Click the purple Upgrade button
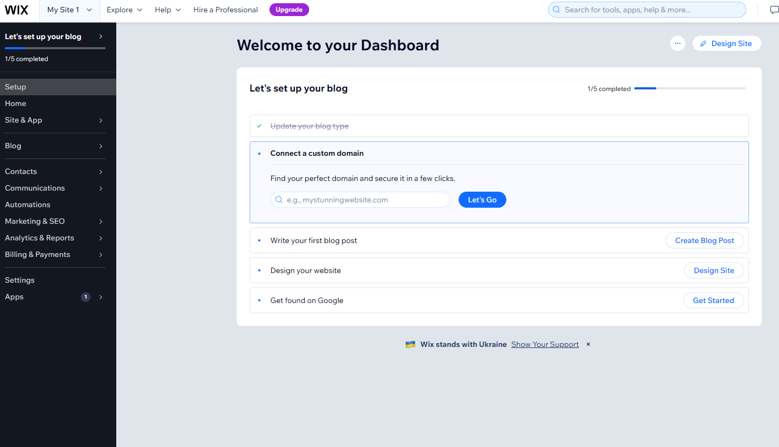779x447 pixels. pos(289,10)
